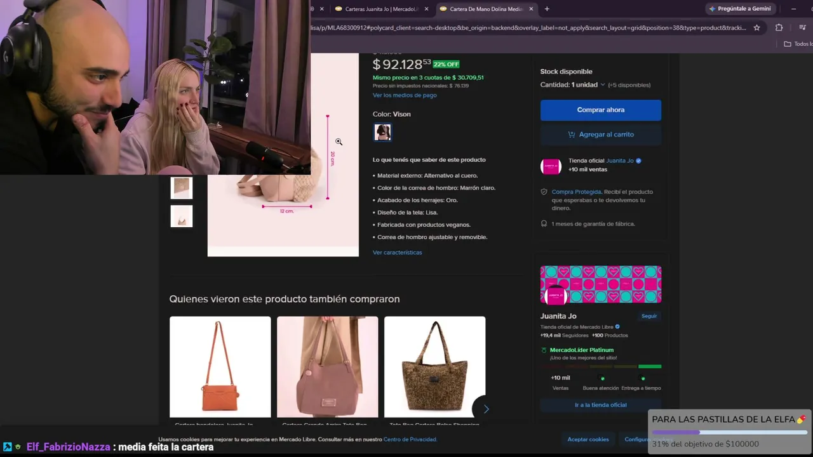Click the price $92.128
Screen dimensions: 813x457
(x=401, y=64)
